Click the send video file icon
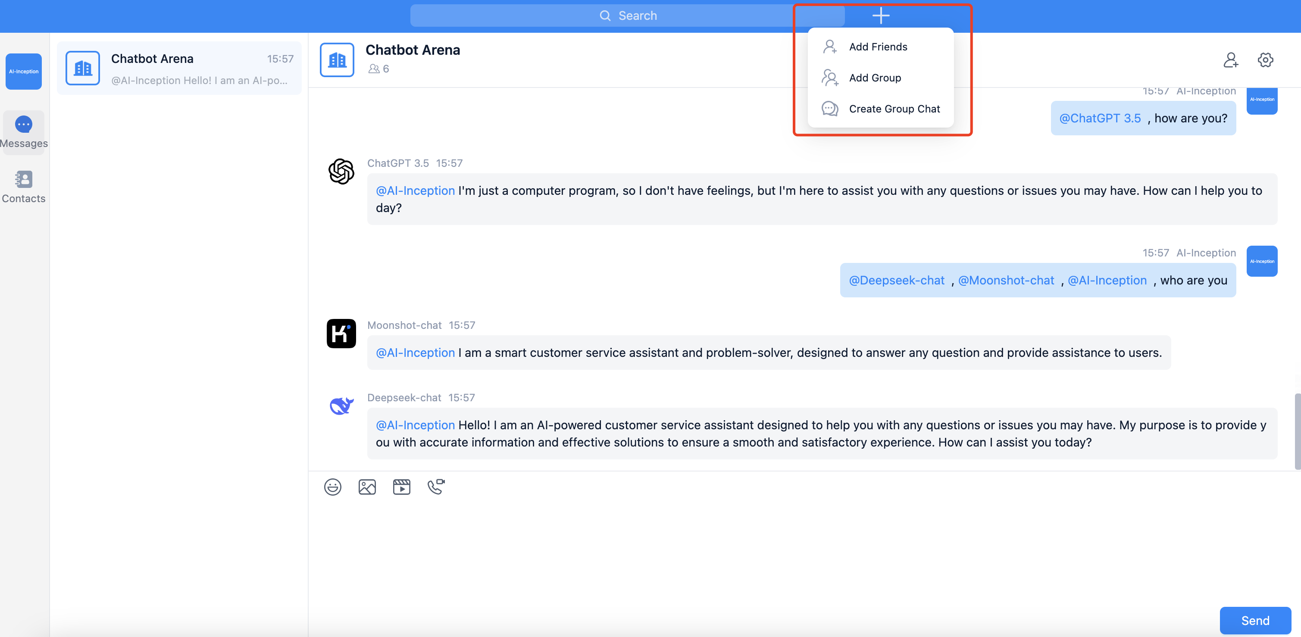1301x637 pixels. pos(401,487)
